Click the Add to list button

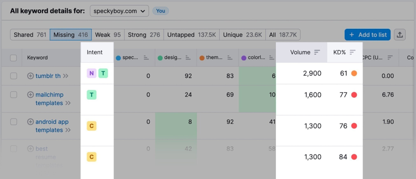click(x=368, y=35)
